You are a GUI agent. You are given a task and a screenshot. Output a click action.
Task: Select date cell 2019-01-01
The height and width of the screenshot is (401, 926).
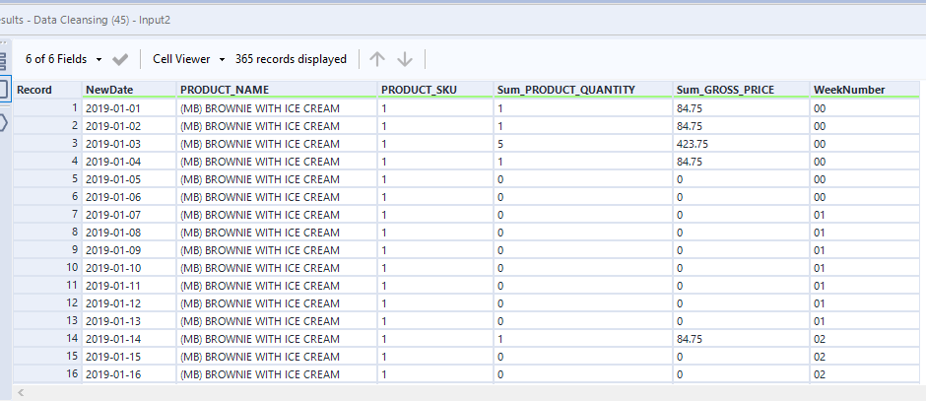point(129,108)
